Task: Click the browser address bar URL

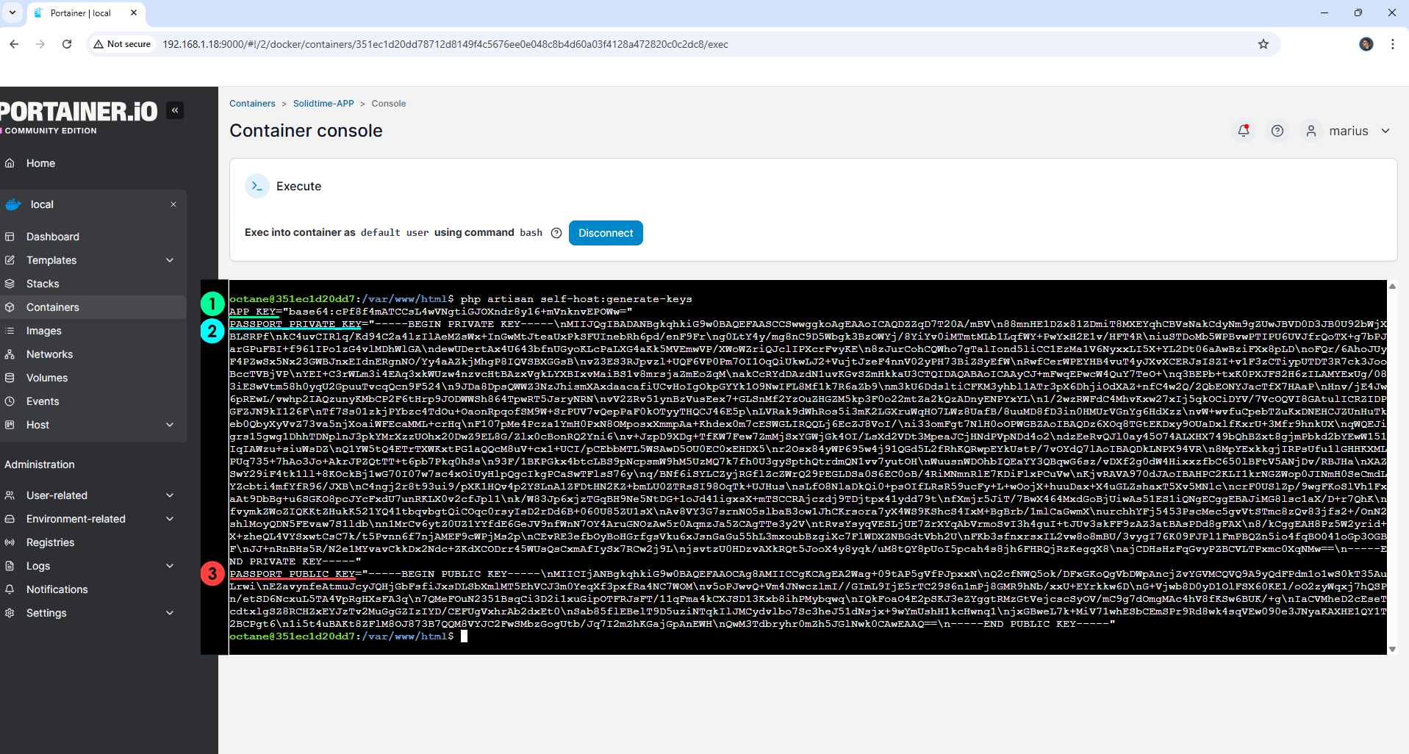Action: click(x=445, y=44)
